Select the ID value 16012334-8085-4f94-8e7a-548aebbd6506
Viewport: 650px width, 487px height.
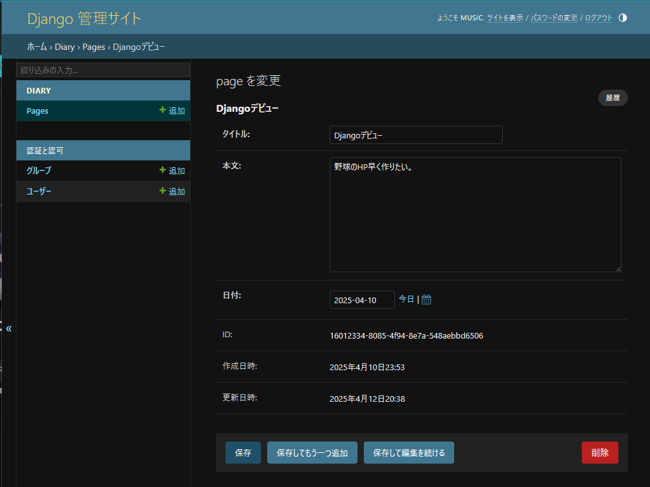tap(406, 335)
